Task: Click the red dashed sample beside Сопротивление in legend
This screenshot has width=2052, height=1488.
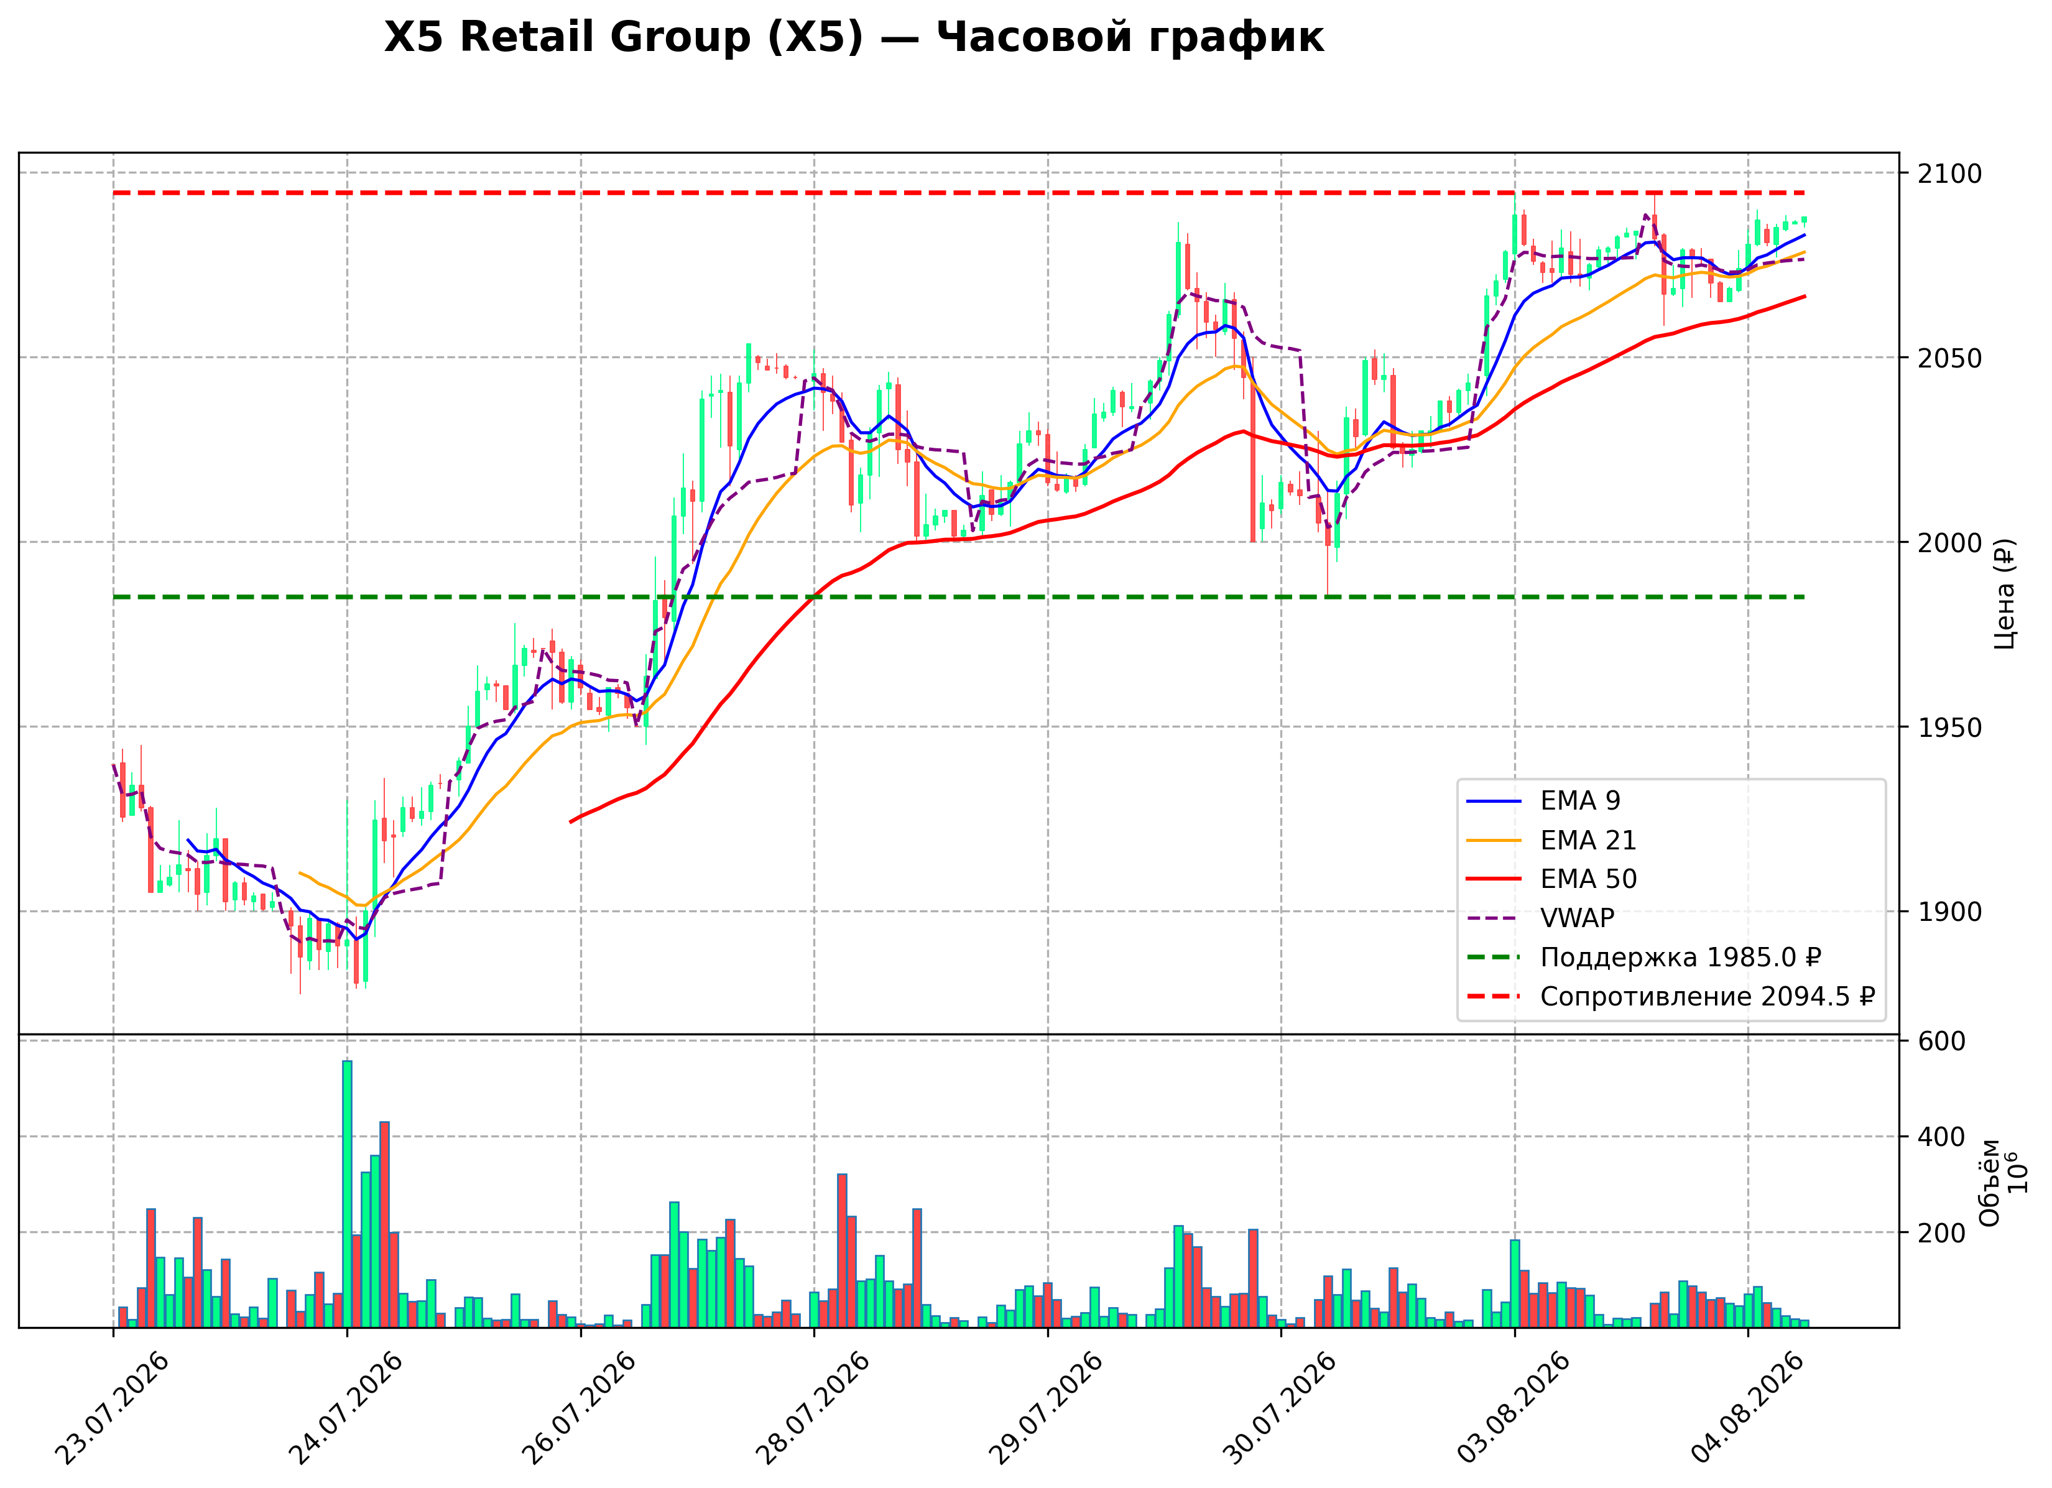Action: 1493,997
